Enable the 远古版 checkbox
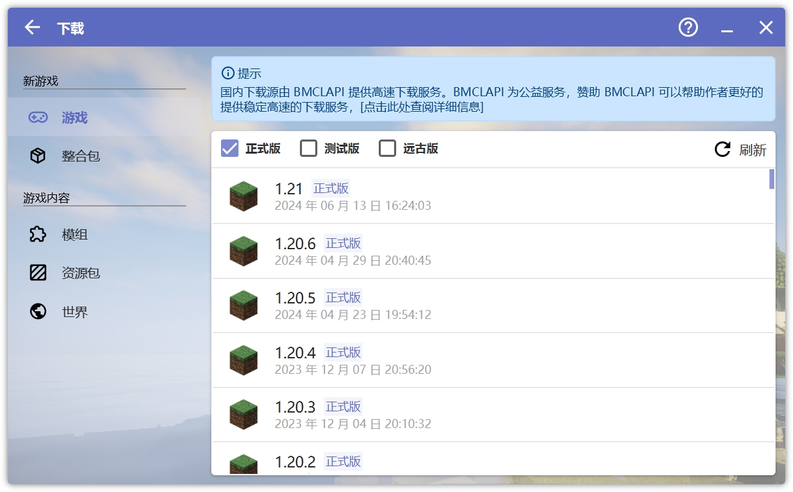 387,149
